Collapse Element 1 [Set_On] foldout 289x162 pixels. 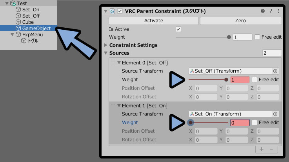click(119, 106)
